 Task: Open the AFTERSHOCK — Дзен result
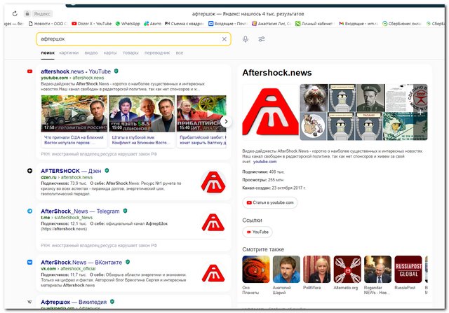71,171
